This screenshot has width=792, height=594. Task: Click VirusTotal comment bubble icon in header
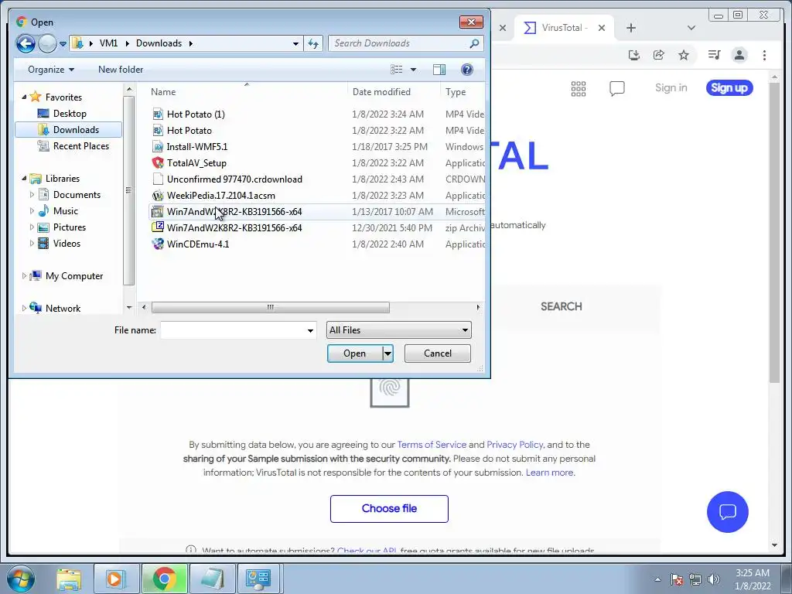point(616,88)
